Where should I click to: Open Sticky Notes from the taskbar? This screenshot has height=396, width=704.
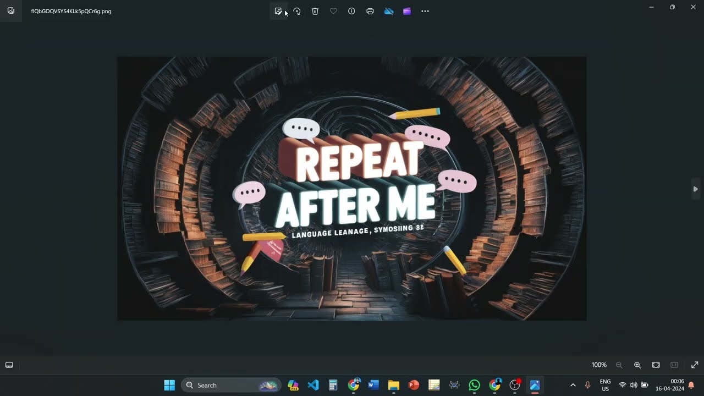pos(434,385)
